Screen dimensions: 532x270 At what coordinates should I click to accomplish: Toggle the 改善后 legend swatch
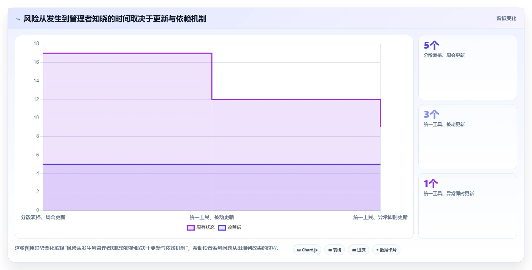tap(222, 227)
